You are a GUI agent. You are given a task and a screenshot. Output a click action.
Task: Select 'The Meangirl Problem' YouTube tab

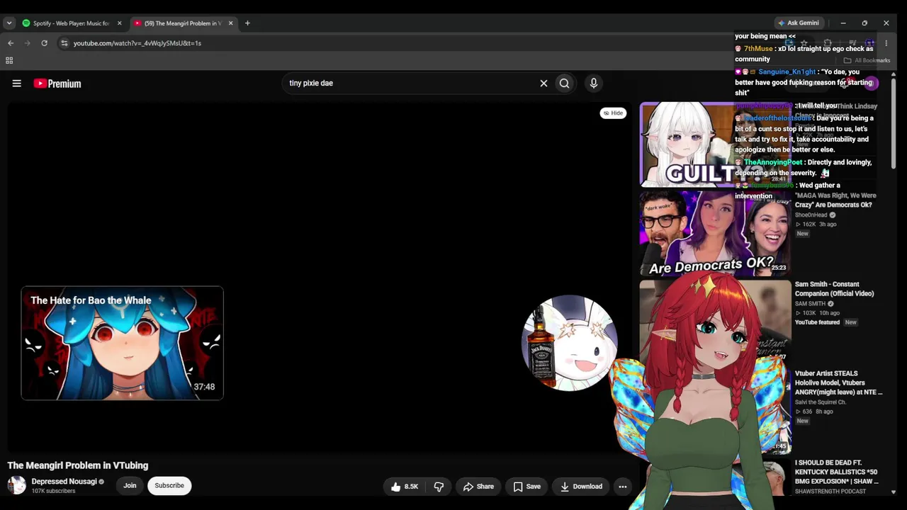click(182, 23)
